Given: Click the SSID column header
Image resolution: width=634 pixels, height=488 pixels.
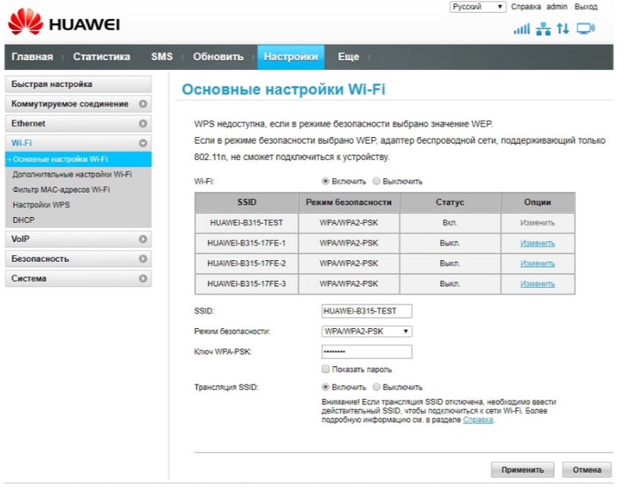Looking at the screenshot, I should [x=247, y=203].
